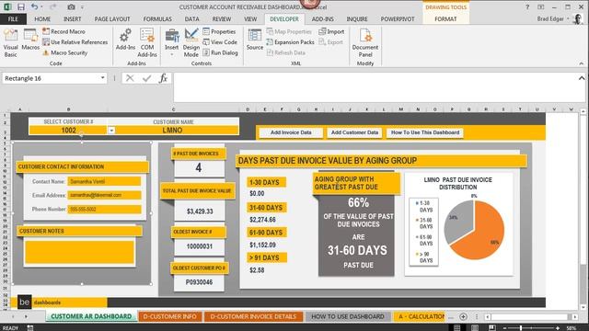Image resolution: width=589 pixels, height=331 pixels.
Task: Switch to Page Layout view
Action: (475, 327)
